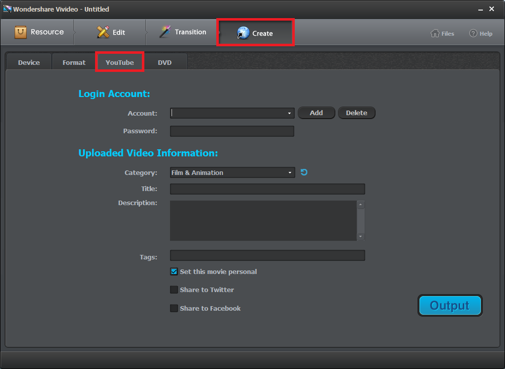Minimize the Vivideo window
The height and width of the screenshot is (369, 505).
[x=480, y=9]
